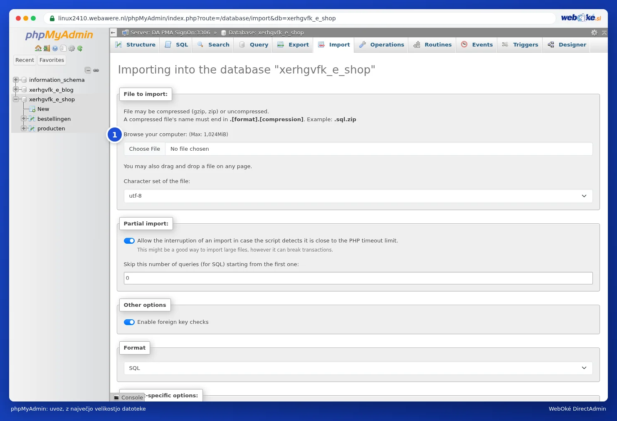The height and width of the screenshot is (421, 617).
Task: Click the New table icon in tree
Action: 32,109
